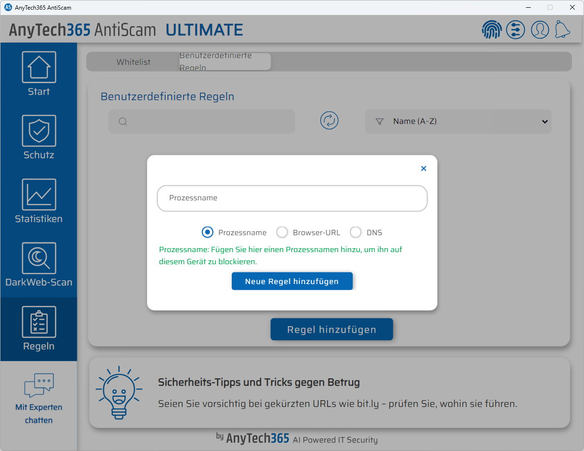The height and width of the screenshot is (451, 584).
Task: Click the Neue Regel hinzufügen button
Action: click(292, 281)
